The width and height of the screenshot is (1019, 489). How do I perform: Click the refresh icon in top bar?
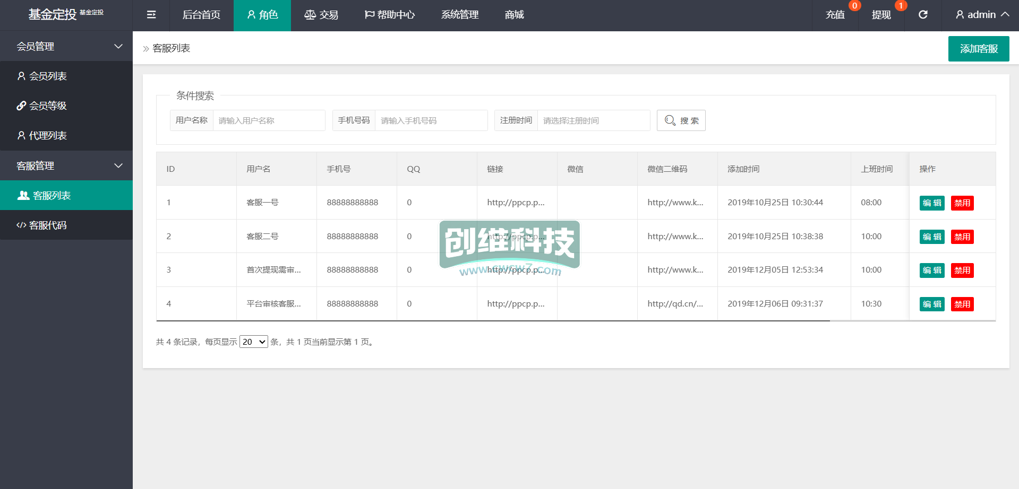923,15
